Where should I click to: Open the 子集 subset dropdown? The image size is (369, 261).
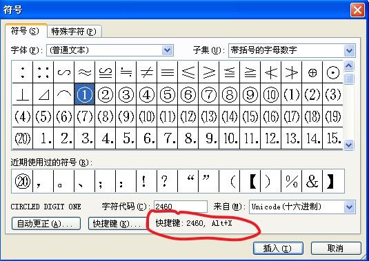pyautogui.click(x=292, y=50)
